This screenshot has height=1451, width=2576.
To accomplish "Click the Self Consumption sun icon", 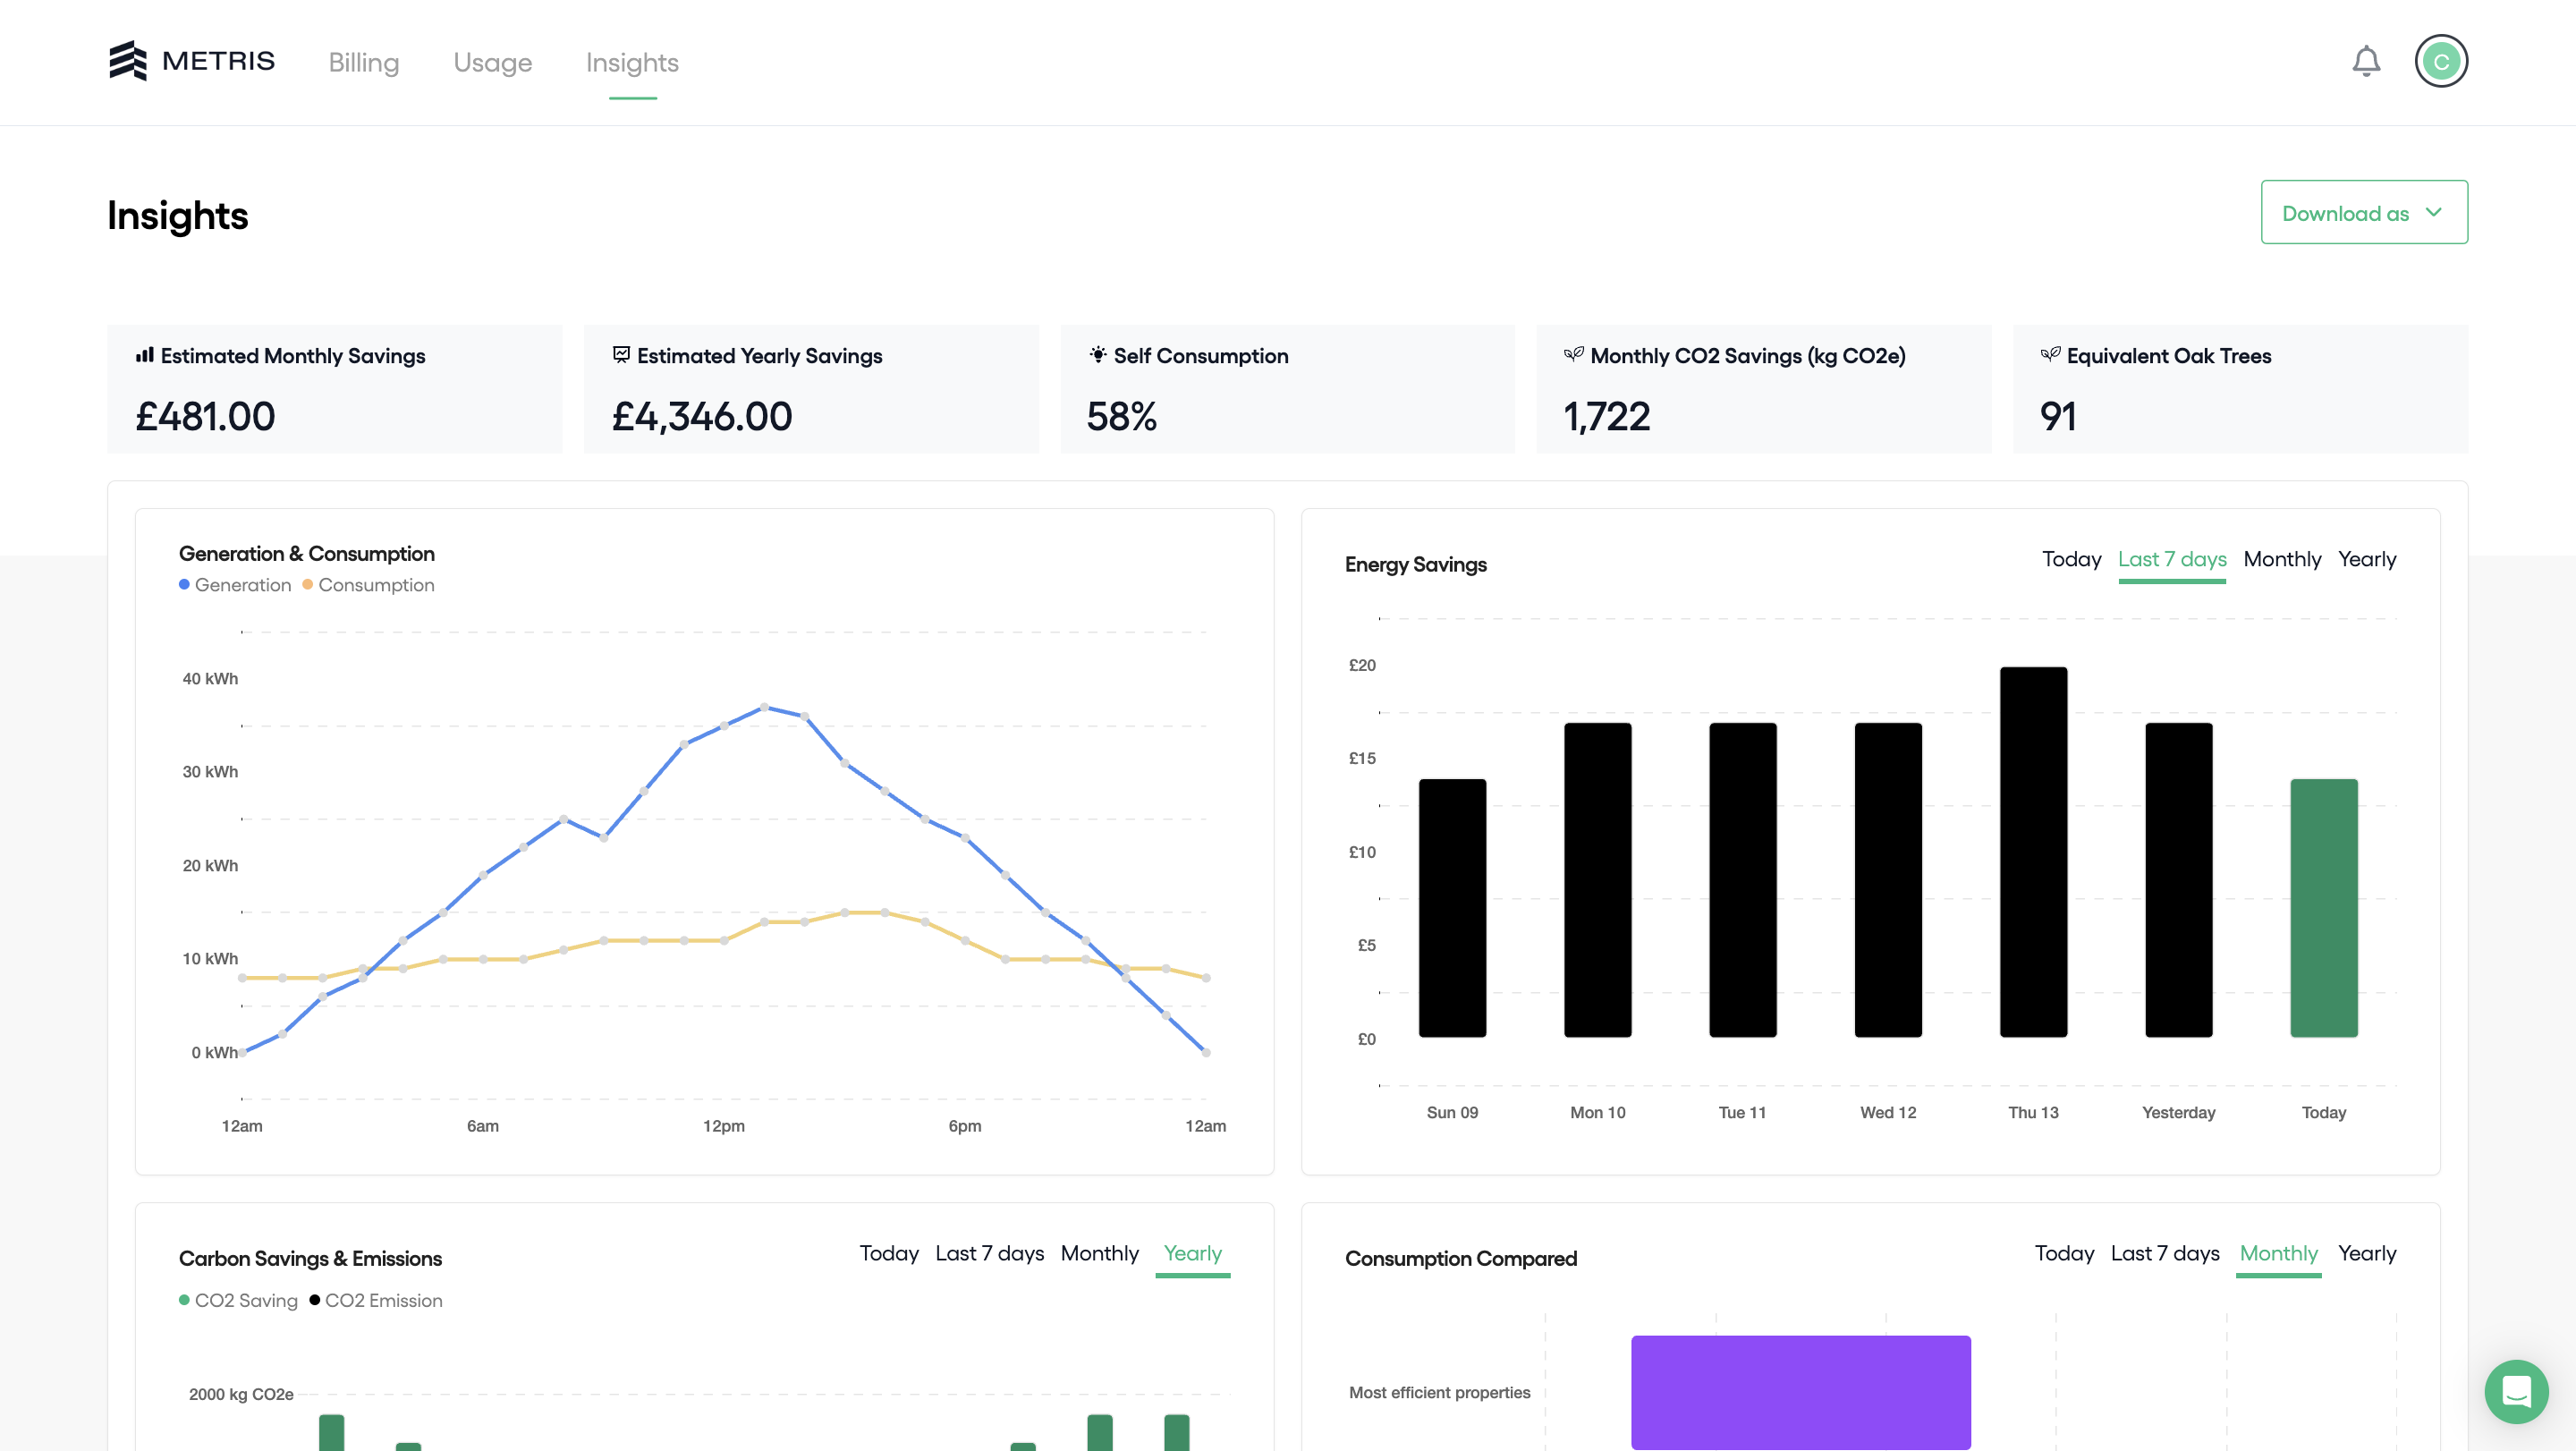I will pyautogui.click(x=1098, y=355).
